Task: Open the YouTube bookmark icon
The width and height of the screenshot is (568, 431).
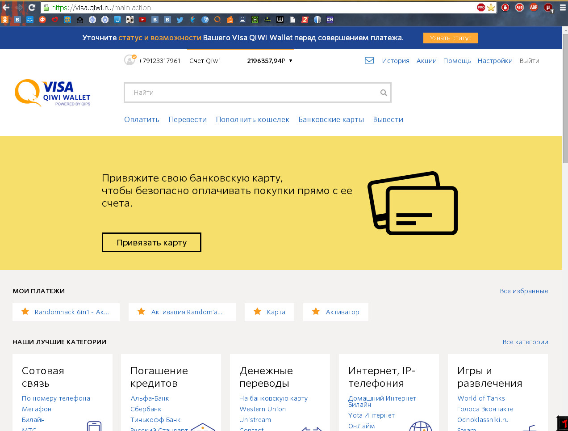Action: click(x=142, y=19)
